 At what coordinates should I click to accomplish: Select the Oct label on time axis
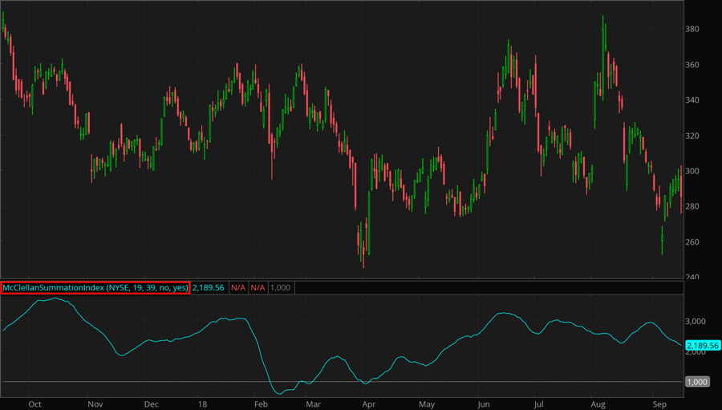pyautogui.click(x=34, y=404)
